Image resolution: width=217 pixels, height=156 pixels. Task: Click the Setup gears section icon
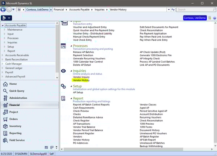click(63, 86)
